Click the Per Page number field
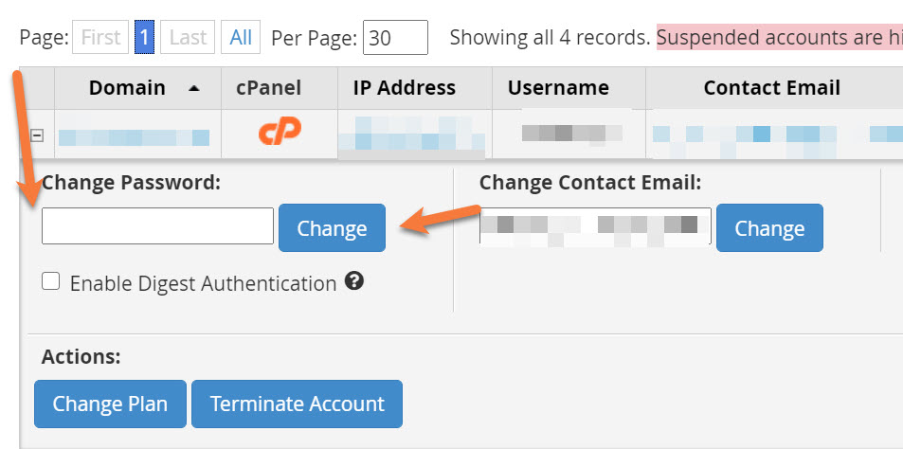This screenshot has width=903, height=449. click(395, 38)
